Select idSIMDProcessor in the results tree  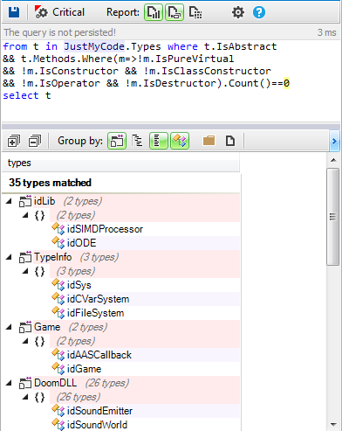pyautogui.click(x=105, y=229)
